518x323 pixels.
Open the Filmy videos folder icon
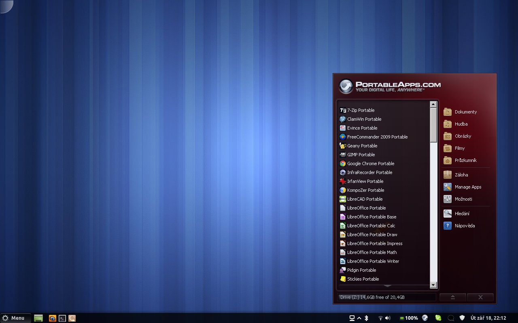448,148
